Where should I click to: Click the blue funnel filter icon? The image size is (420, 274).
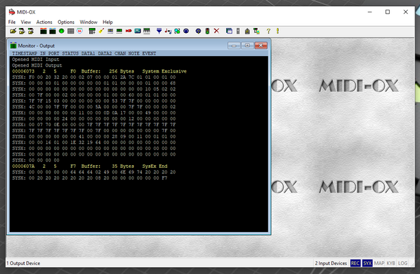pyautogui.click(x=159, y=32)
